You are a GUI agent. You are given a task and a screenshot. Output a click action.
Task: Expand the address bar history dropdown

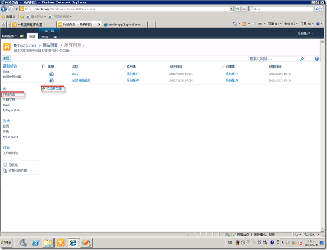pyautogui.click(x=231, y=9)
